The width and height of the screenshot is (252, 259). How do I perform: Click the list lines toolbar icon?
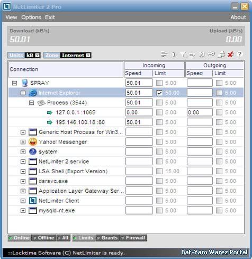coord(164,55)
